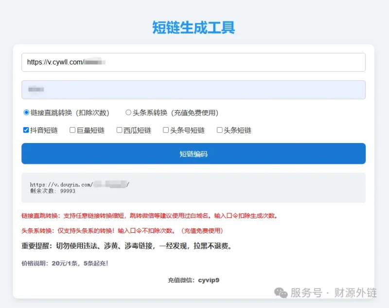The height and width of the screenshot is (308, 389).
Task: Enable the 巨量短链 option
Action: [x=72, y=130]
